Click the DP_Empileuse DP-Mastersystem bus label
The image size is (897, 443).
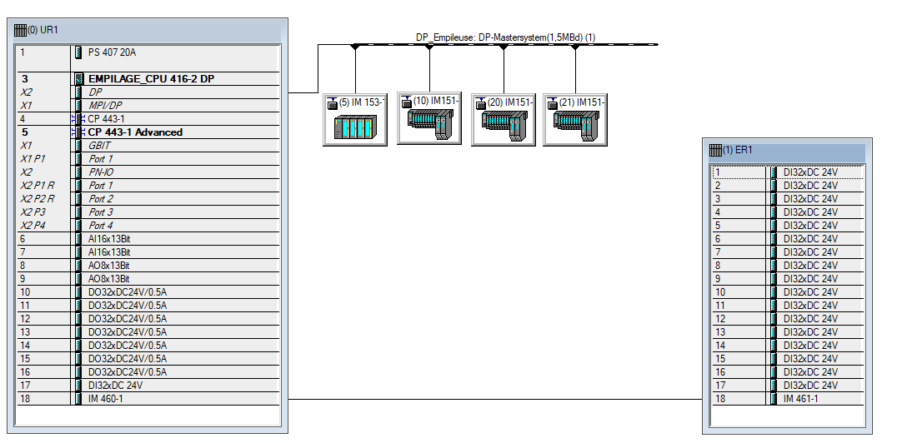pos(505,37)
